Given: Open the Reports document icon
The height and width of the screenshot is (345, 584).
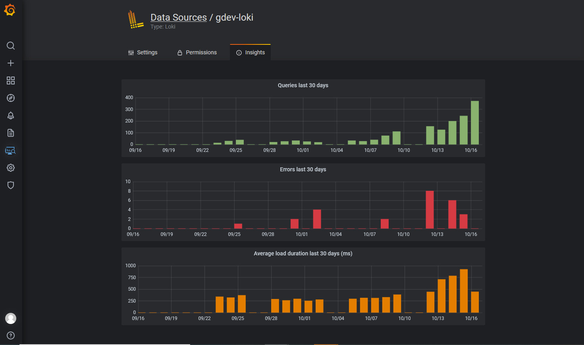Looking at the screenshot, I should point(11,133).
